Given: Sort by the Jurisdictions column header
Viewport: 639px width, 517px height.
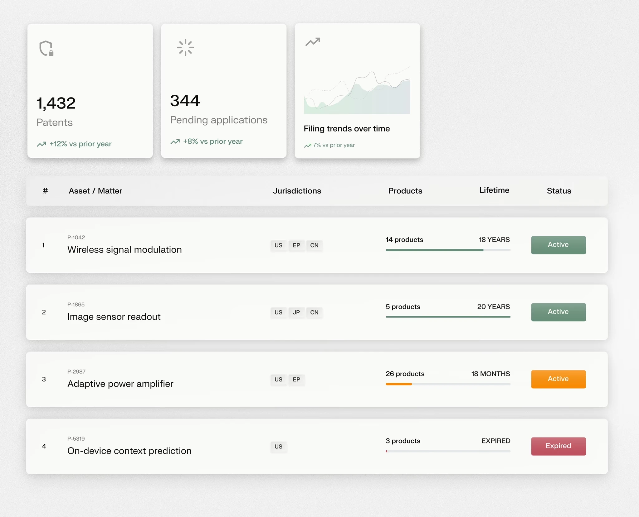Looking at the screenshot, I should tap(297, 191).
